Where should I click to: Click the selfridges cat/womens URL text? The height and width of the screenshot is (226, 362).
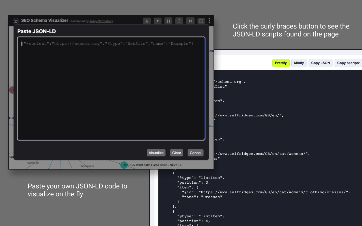click(262, 154)
